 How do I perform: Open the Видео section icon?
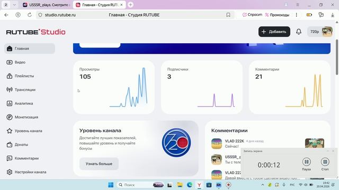point(10,62)
